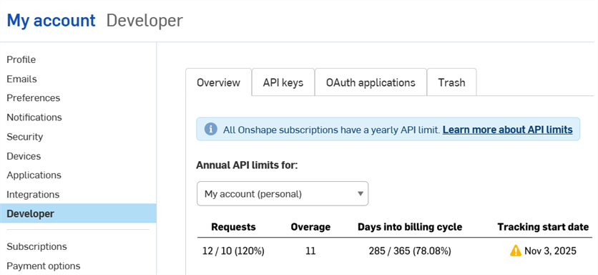This screenshot has width=598, height=275.
Task: Select Notifications in the sidebar
Action: (34, 117)
